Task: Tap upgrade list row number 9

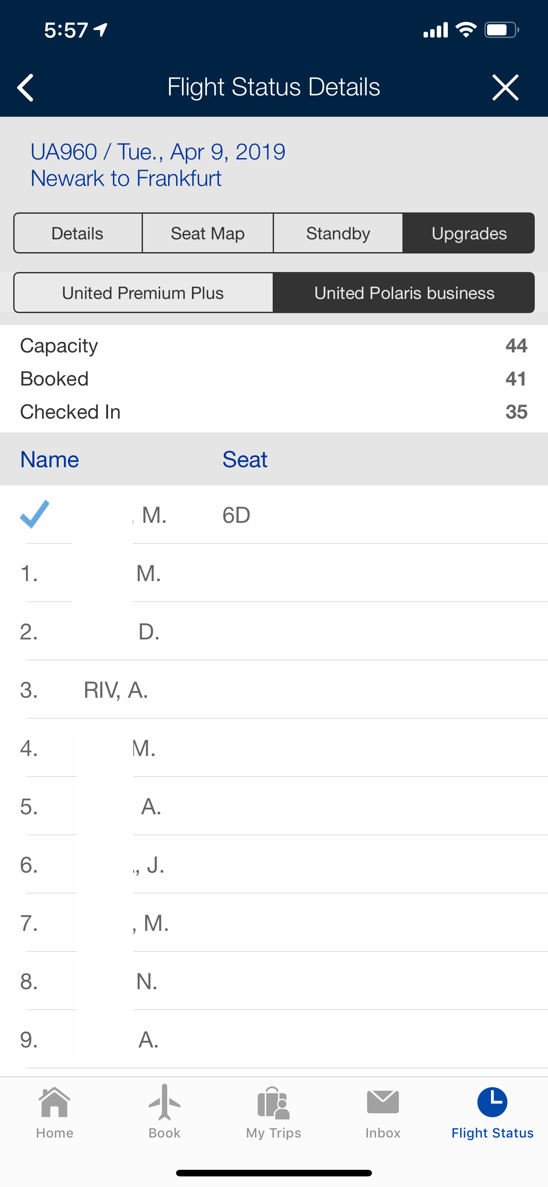Action: pyautogui.click(x=274, y=1040)
